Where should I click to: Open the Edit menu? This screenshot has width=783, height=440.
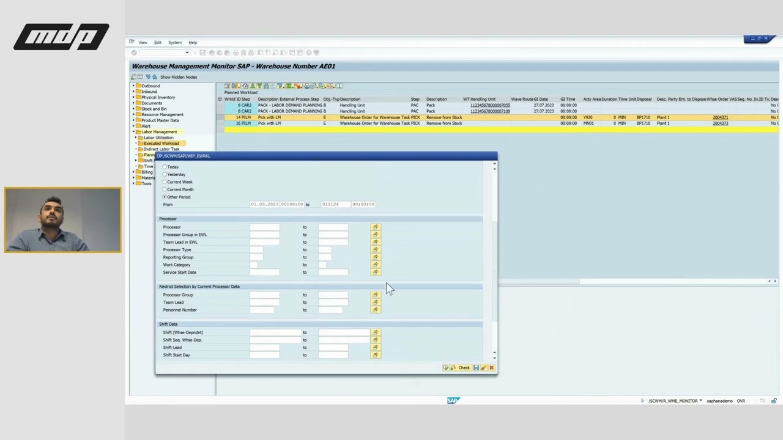click(x=158, y=43)
